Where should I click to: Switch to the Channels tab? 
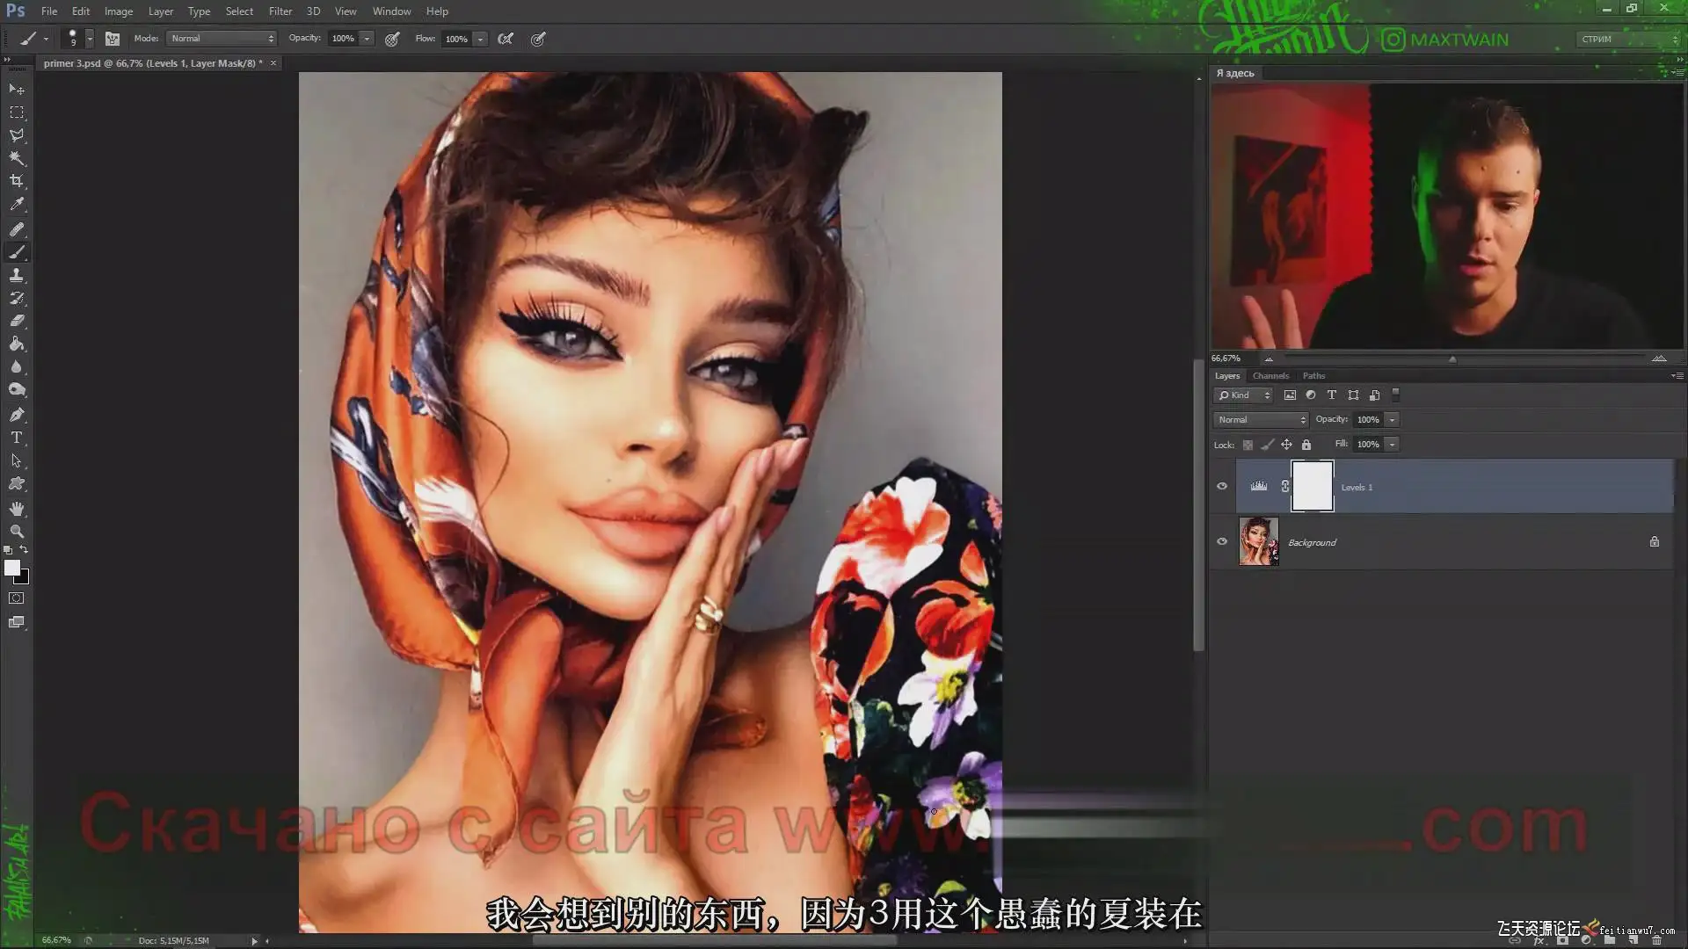coord(1270,375)
